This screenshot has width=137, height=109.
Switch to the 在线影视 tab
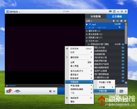point(96,16)
